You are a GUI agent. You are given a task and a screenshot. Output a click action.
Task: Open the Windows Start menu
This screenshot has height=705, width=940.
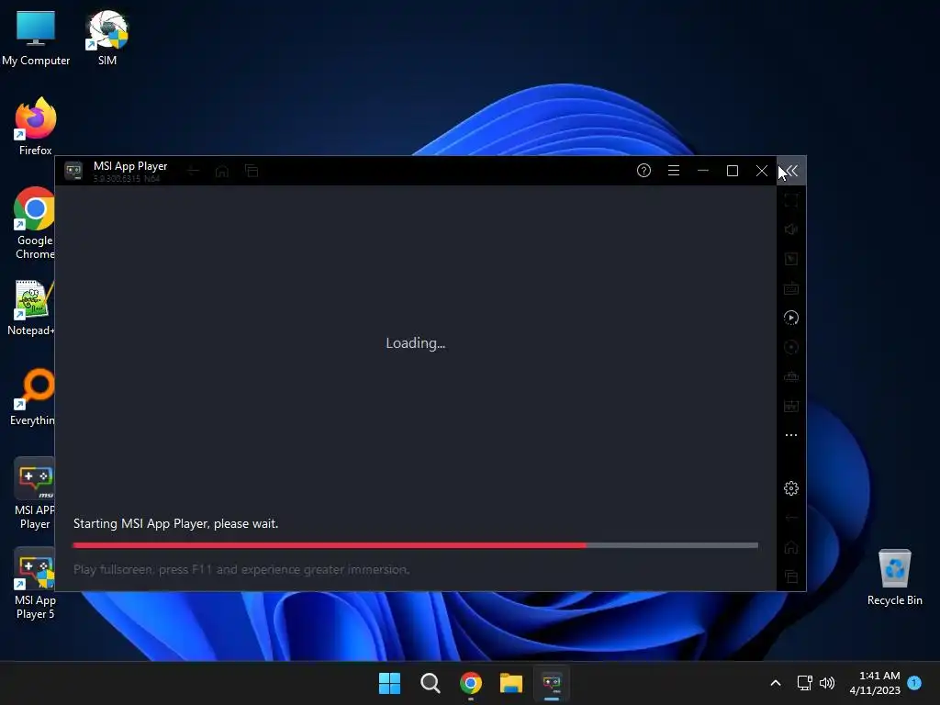tap(389, 683)
